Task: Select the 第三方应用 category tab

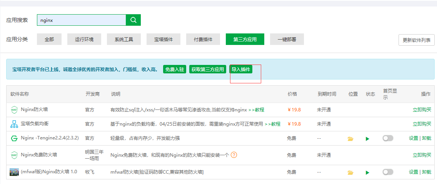Action: 245,39
